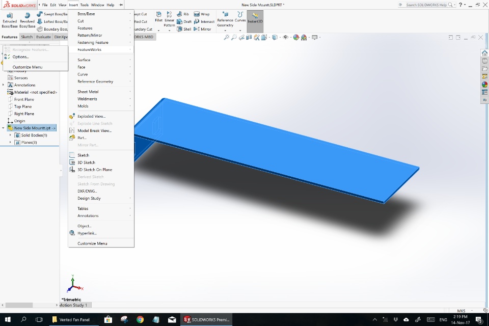Image resolution: width=489 pixels, height=326 pixels.
Task: Click the Zoom to Area view icon
Action: click(x=234, y=37)
